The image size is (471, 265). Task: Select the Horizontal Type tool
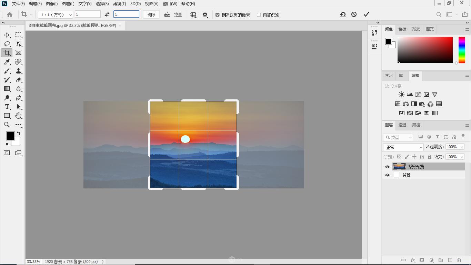7,107
